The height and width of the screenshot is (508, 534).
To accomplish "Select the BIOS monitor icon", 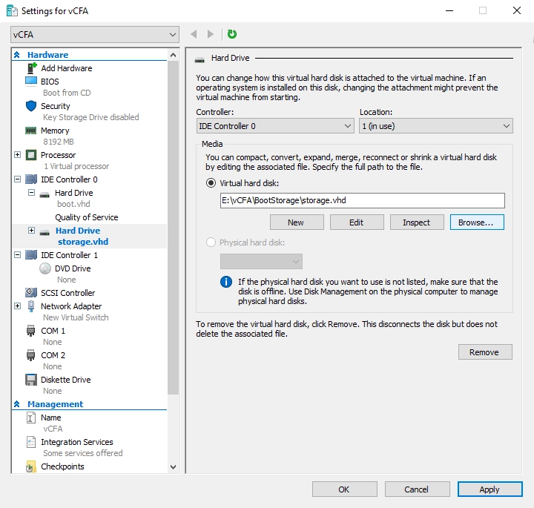I will (x=31, y=81).
